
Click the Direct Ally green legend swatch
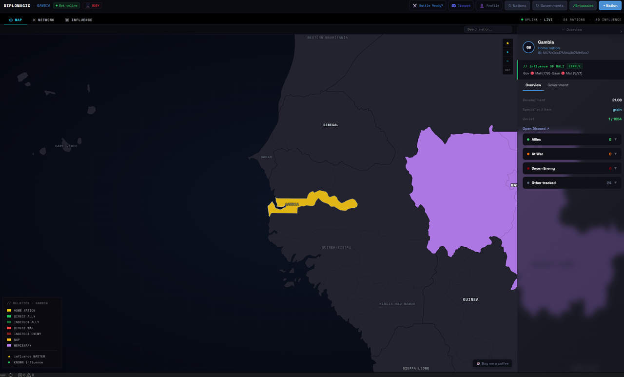point(9,317)
